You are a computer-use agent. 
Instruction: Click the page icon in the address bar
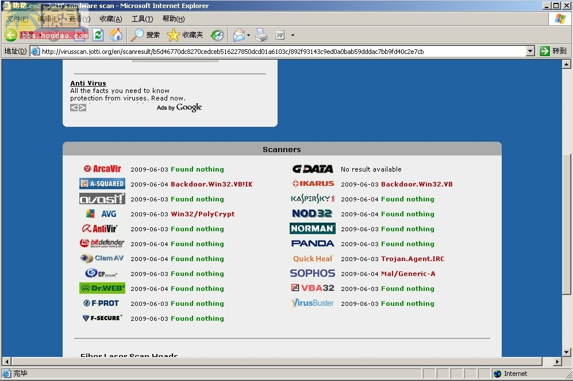[35, 51]
